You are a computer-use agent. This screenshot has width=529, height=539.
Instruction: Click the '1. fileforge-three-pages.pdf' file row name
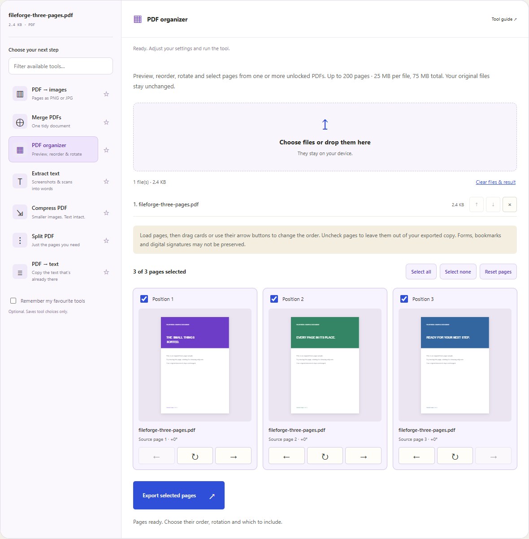pos(166,204)
